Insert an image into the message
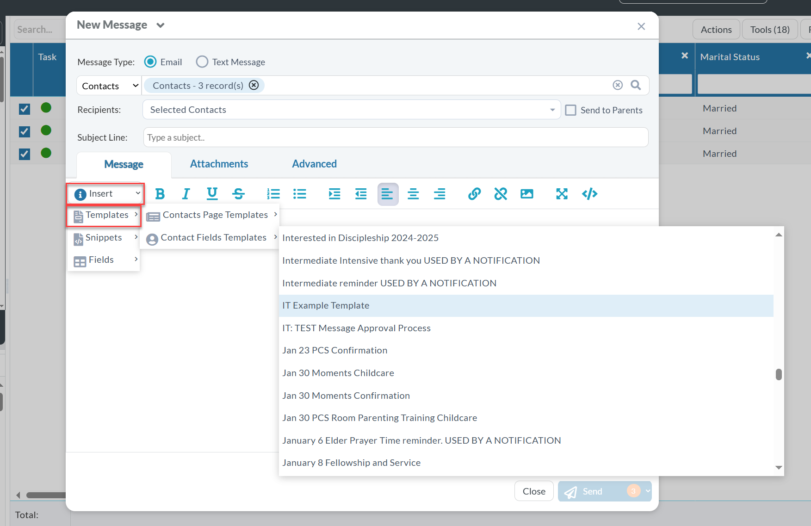The height and width of the screenshot is (526, 811). point(527,194)
